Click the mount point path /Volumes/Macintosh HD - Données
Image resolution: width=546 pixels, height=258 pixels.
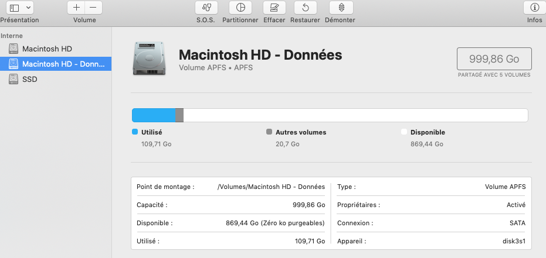point(272,187)
